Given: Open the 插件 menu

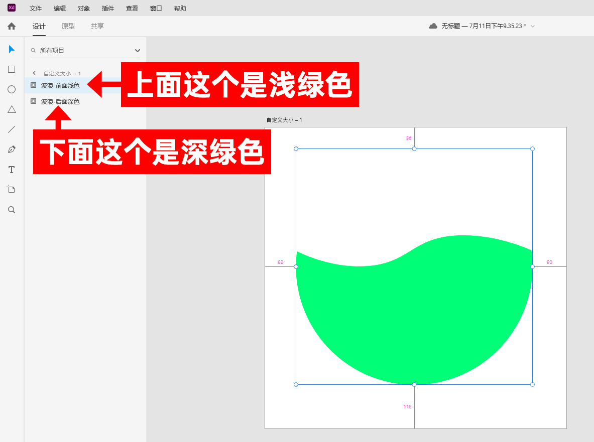Looking at the screenshot, I should (108, 9).
